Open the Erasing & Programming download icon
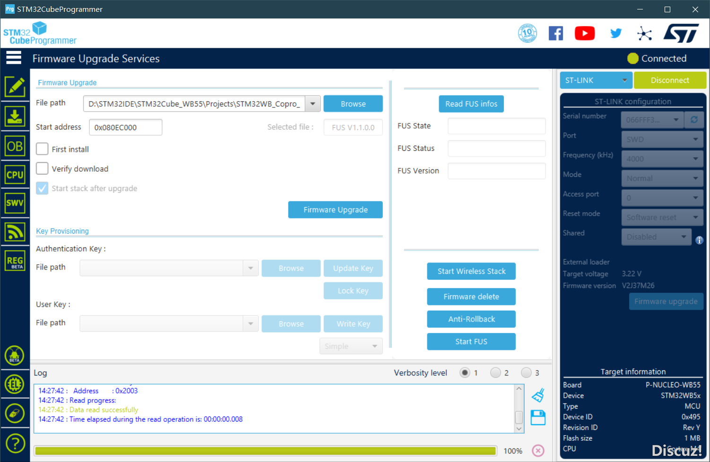This screenshot has height=462, width=710. pos(15,116)
